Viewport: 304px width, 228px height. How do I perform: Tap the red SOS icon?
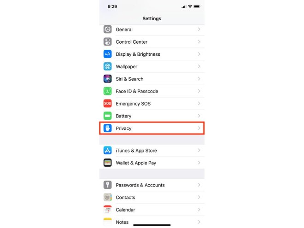click(x=107, y=104)
